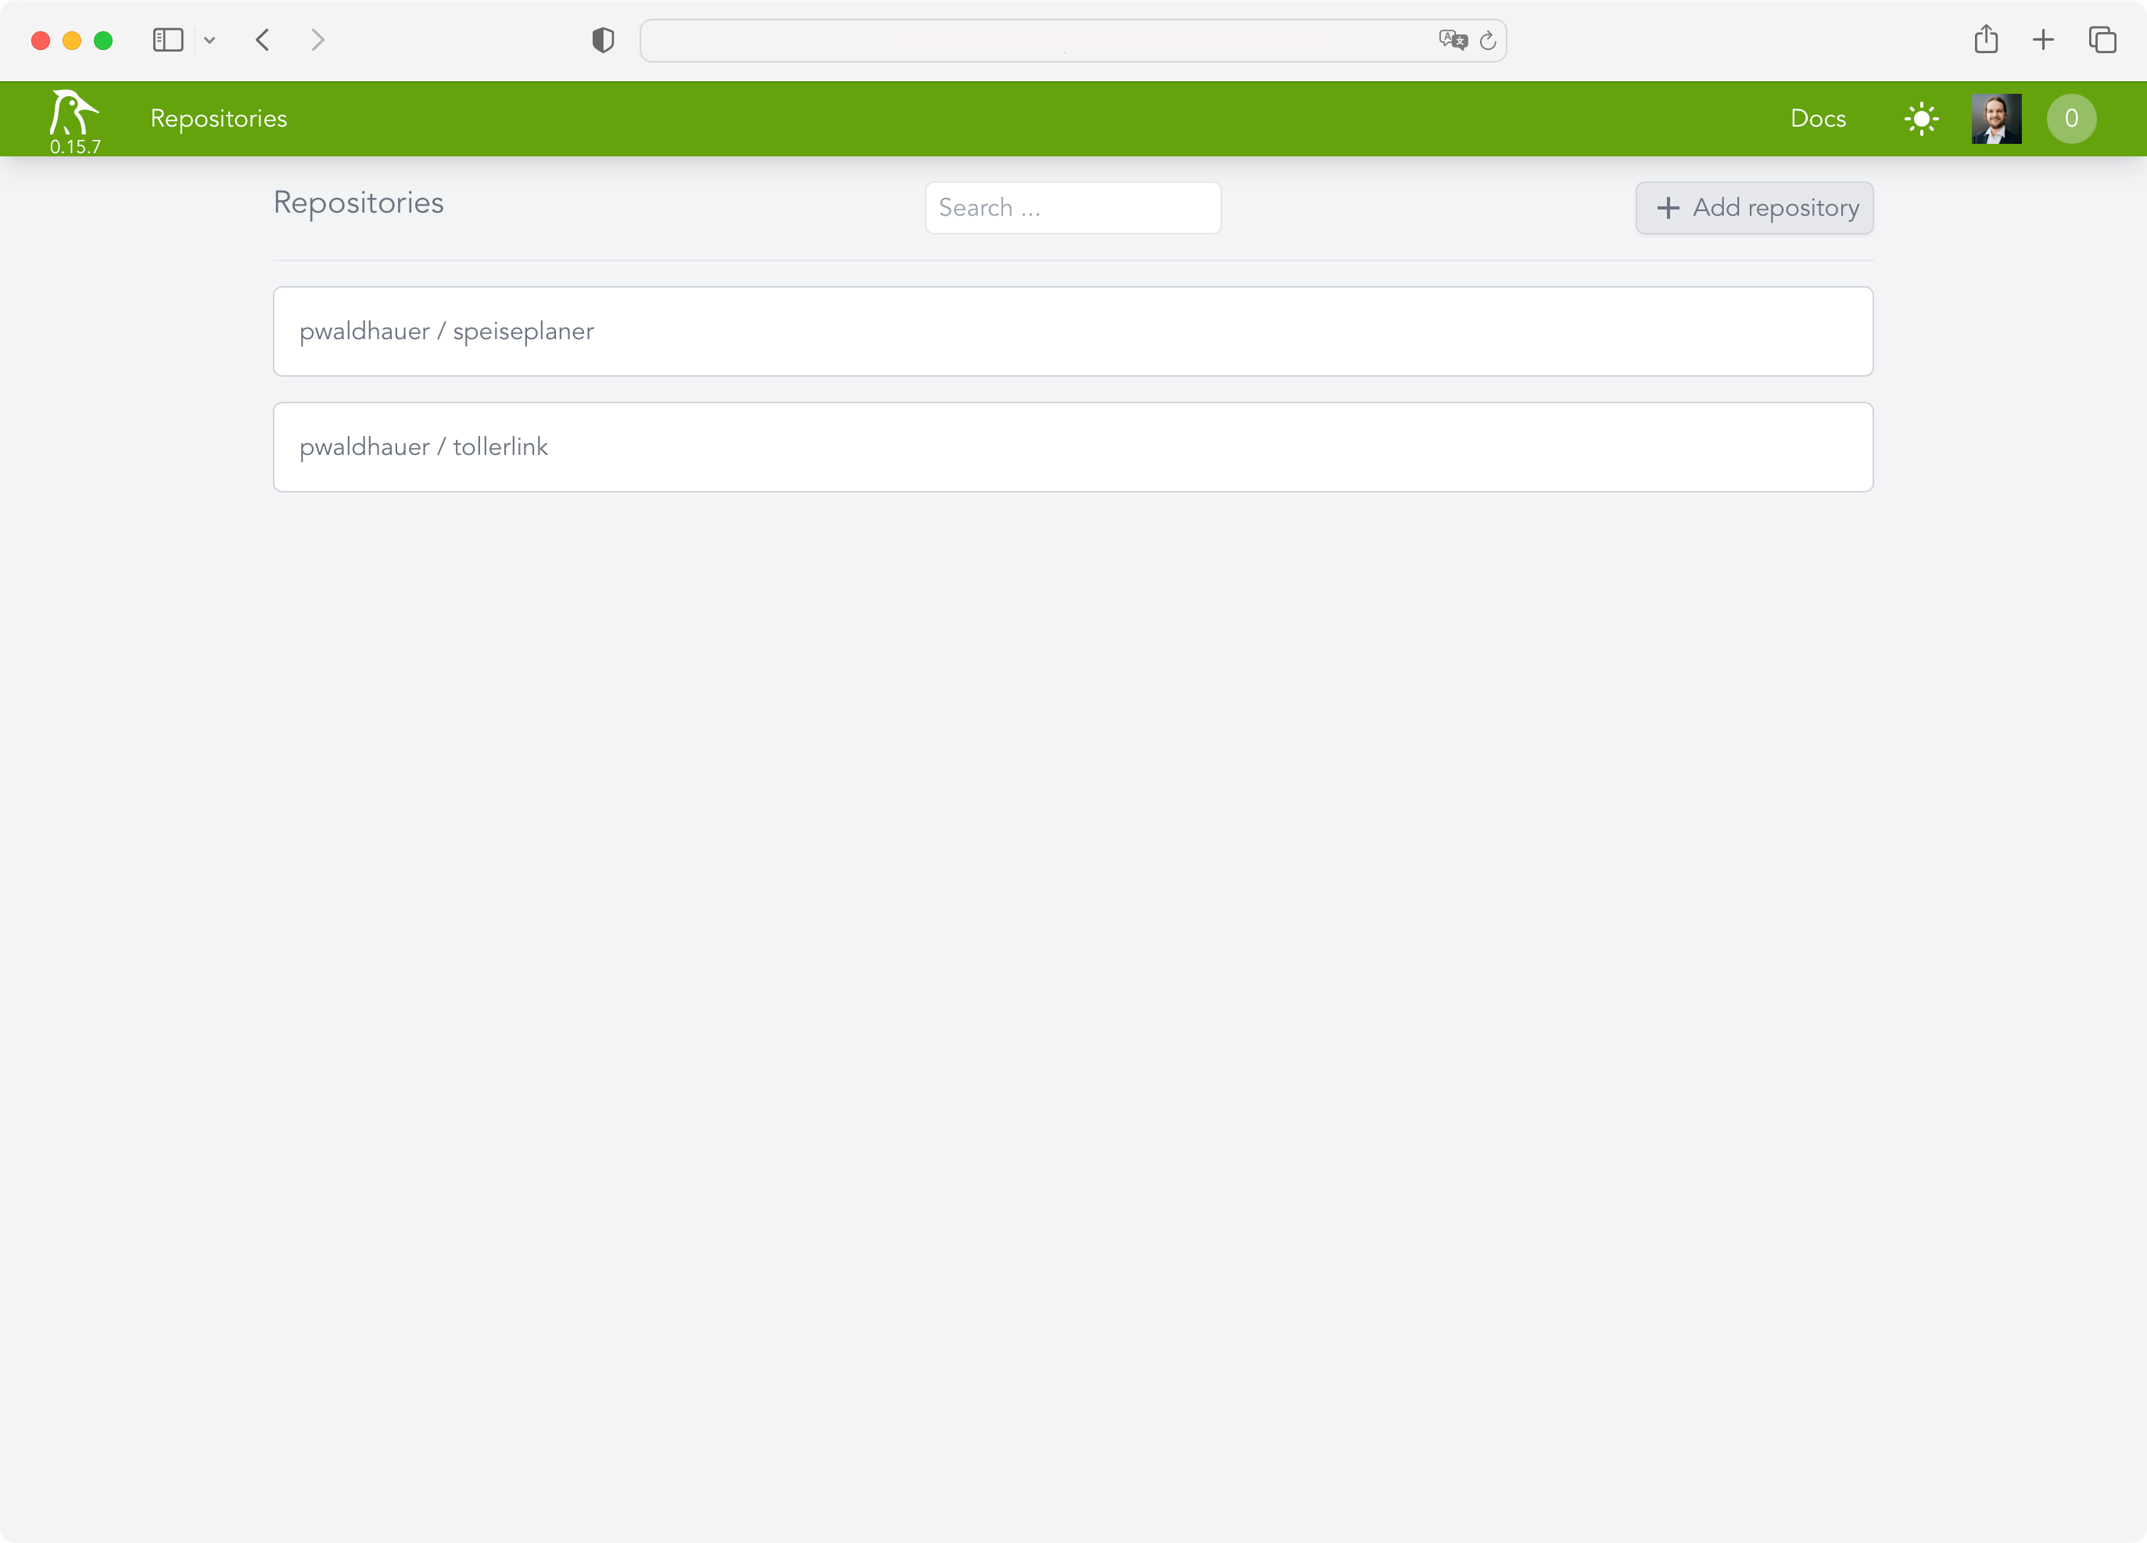Click the translate page icon
This screenshot has width=2147, height=1543.
point(1451,40)
